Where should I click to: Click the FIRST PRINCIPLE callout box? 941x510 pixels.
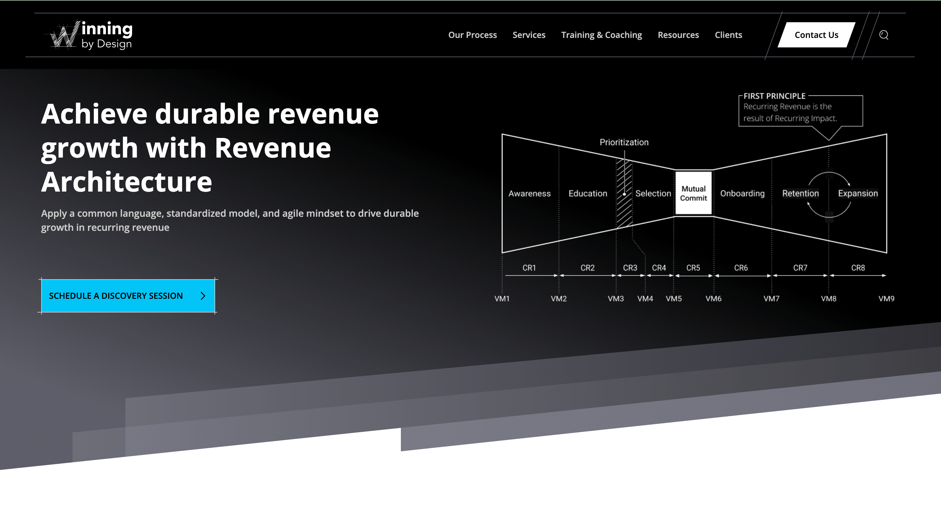pos(801,111)
